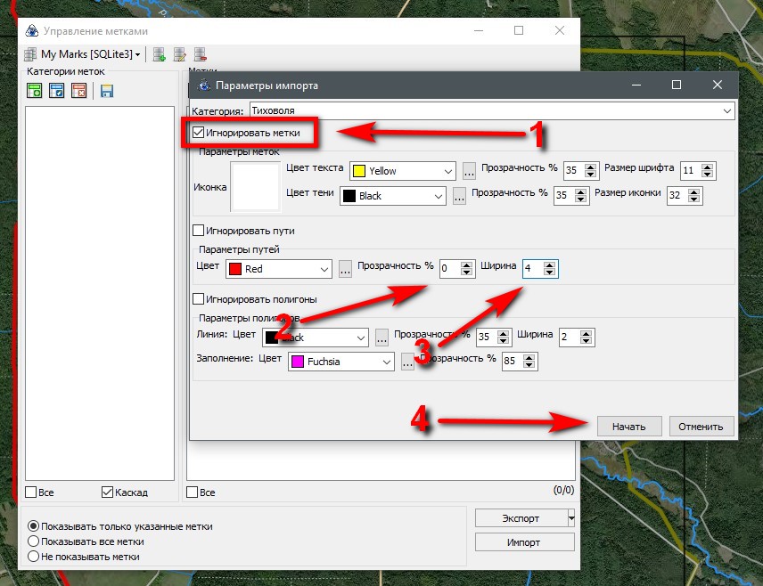
Task: Click the fill Прозрачность field showing 85
Action: pos(513,362)
